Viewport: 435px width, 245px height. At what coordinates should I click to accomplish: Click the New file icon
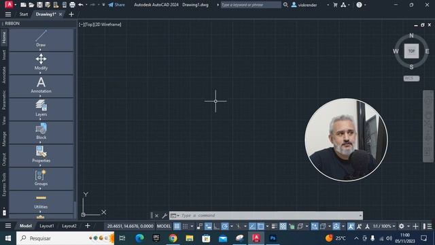click(x=24, y=5)
